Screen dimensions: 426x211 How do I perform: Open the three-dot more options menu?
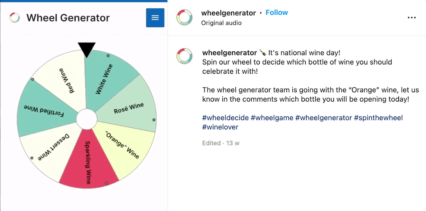[411, 18]
